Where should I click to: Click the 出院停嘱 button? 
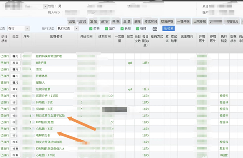[200, 21]
